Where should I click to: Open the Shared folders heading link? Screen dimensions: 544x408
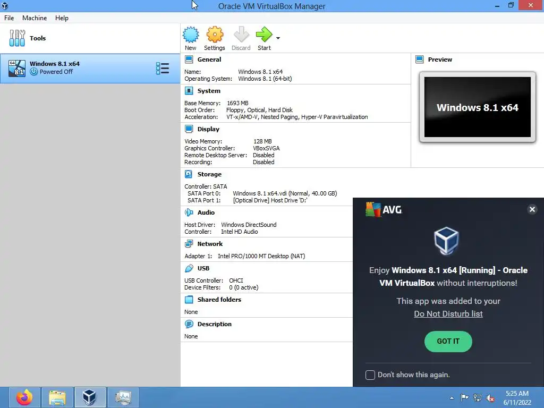pyautogui.click(x=219, y=300)
